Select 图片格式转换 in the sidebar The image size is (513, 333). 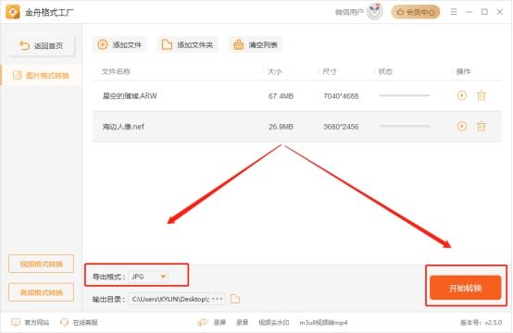[x=42, y=76]
